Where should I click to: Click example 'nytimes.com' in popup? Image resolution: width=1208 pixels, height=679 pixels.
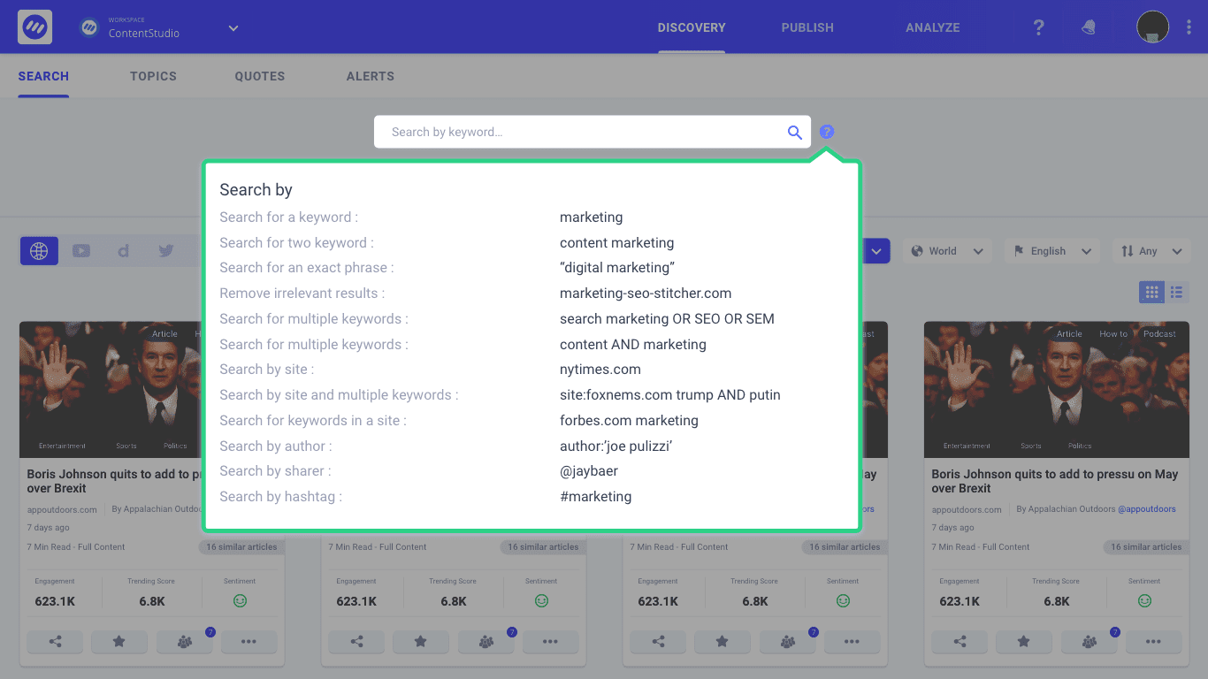600,370
